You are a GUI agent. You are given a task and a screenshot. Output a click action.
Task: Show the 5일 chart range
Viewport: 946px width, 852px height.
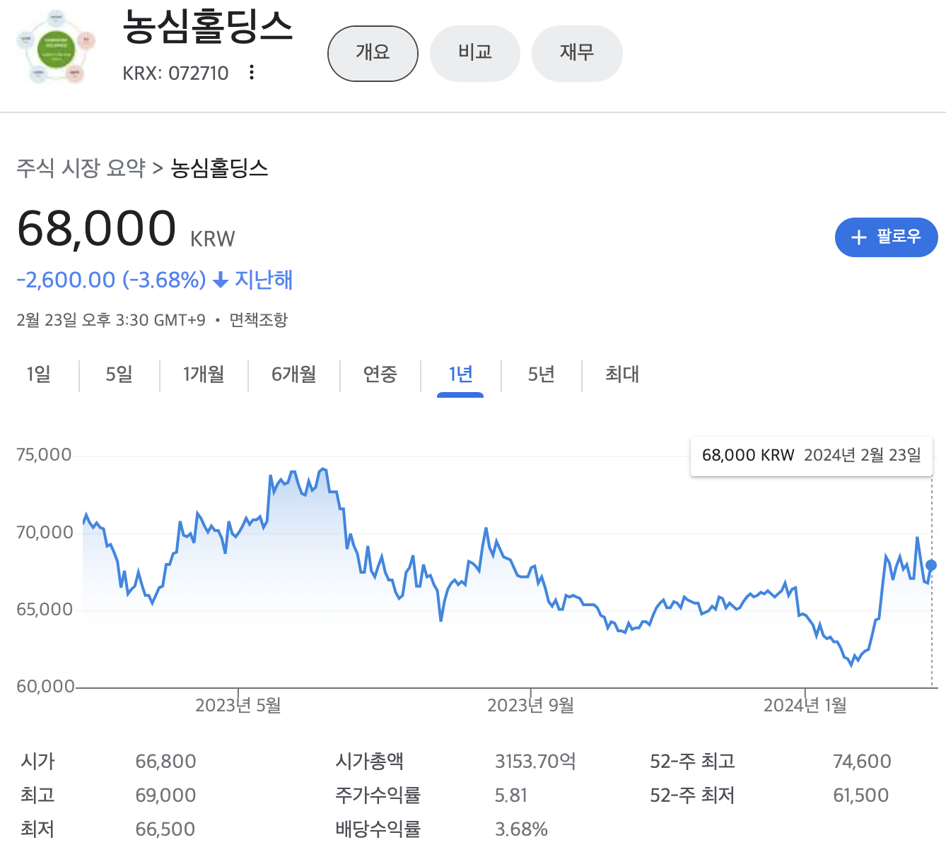(119, 374)
